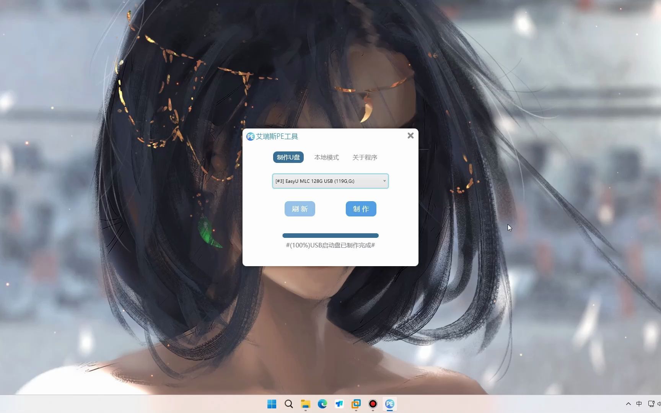Open VMware Workstation taskbar icon

(x=356, y=404)
